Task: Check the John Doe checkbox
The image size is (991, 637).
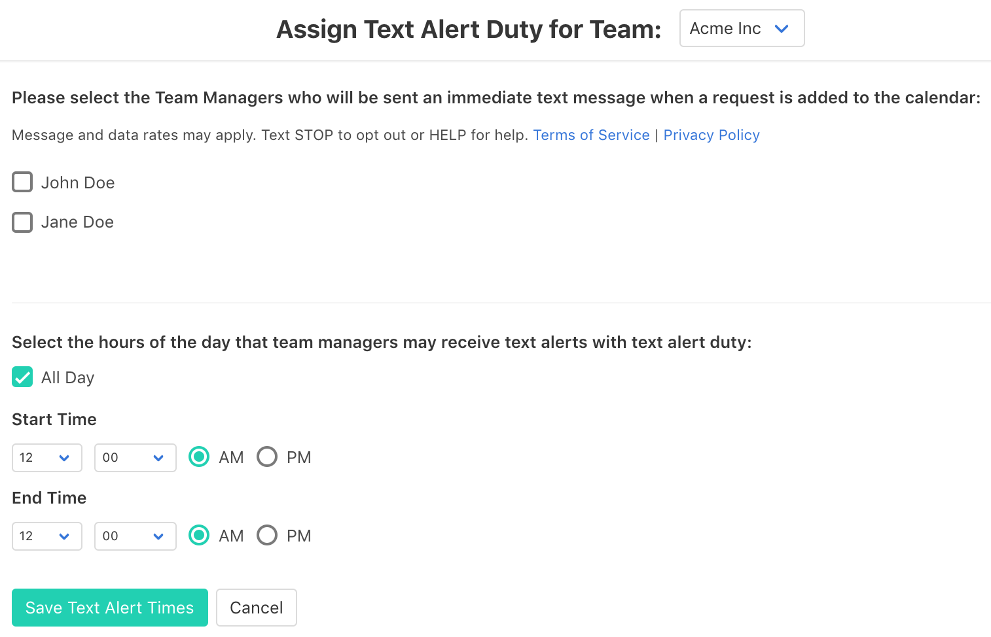Action: [22, 182]
